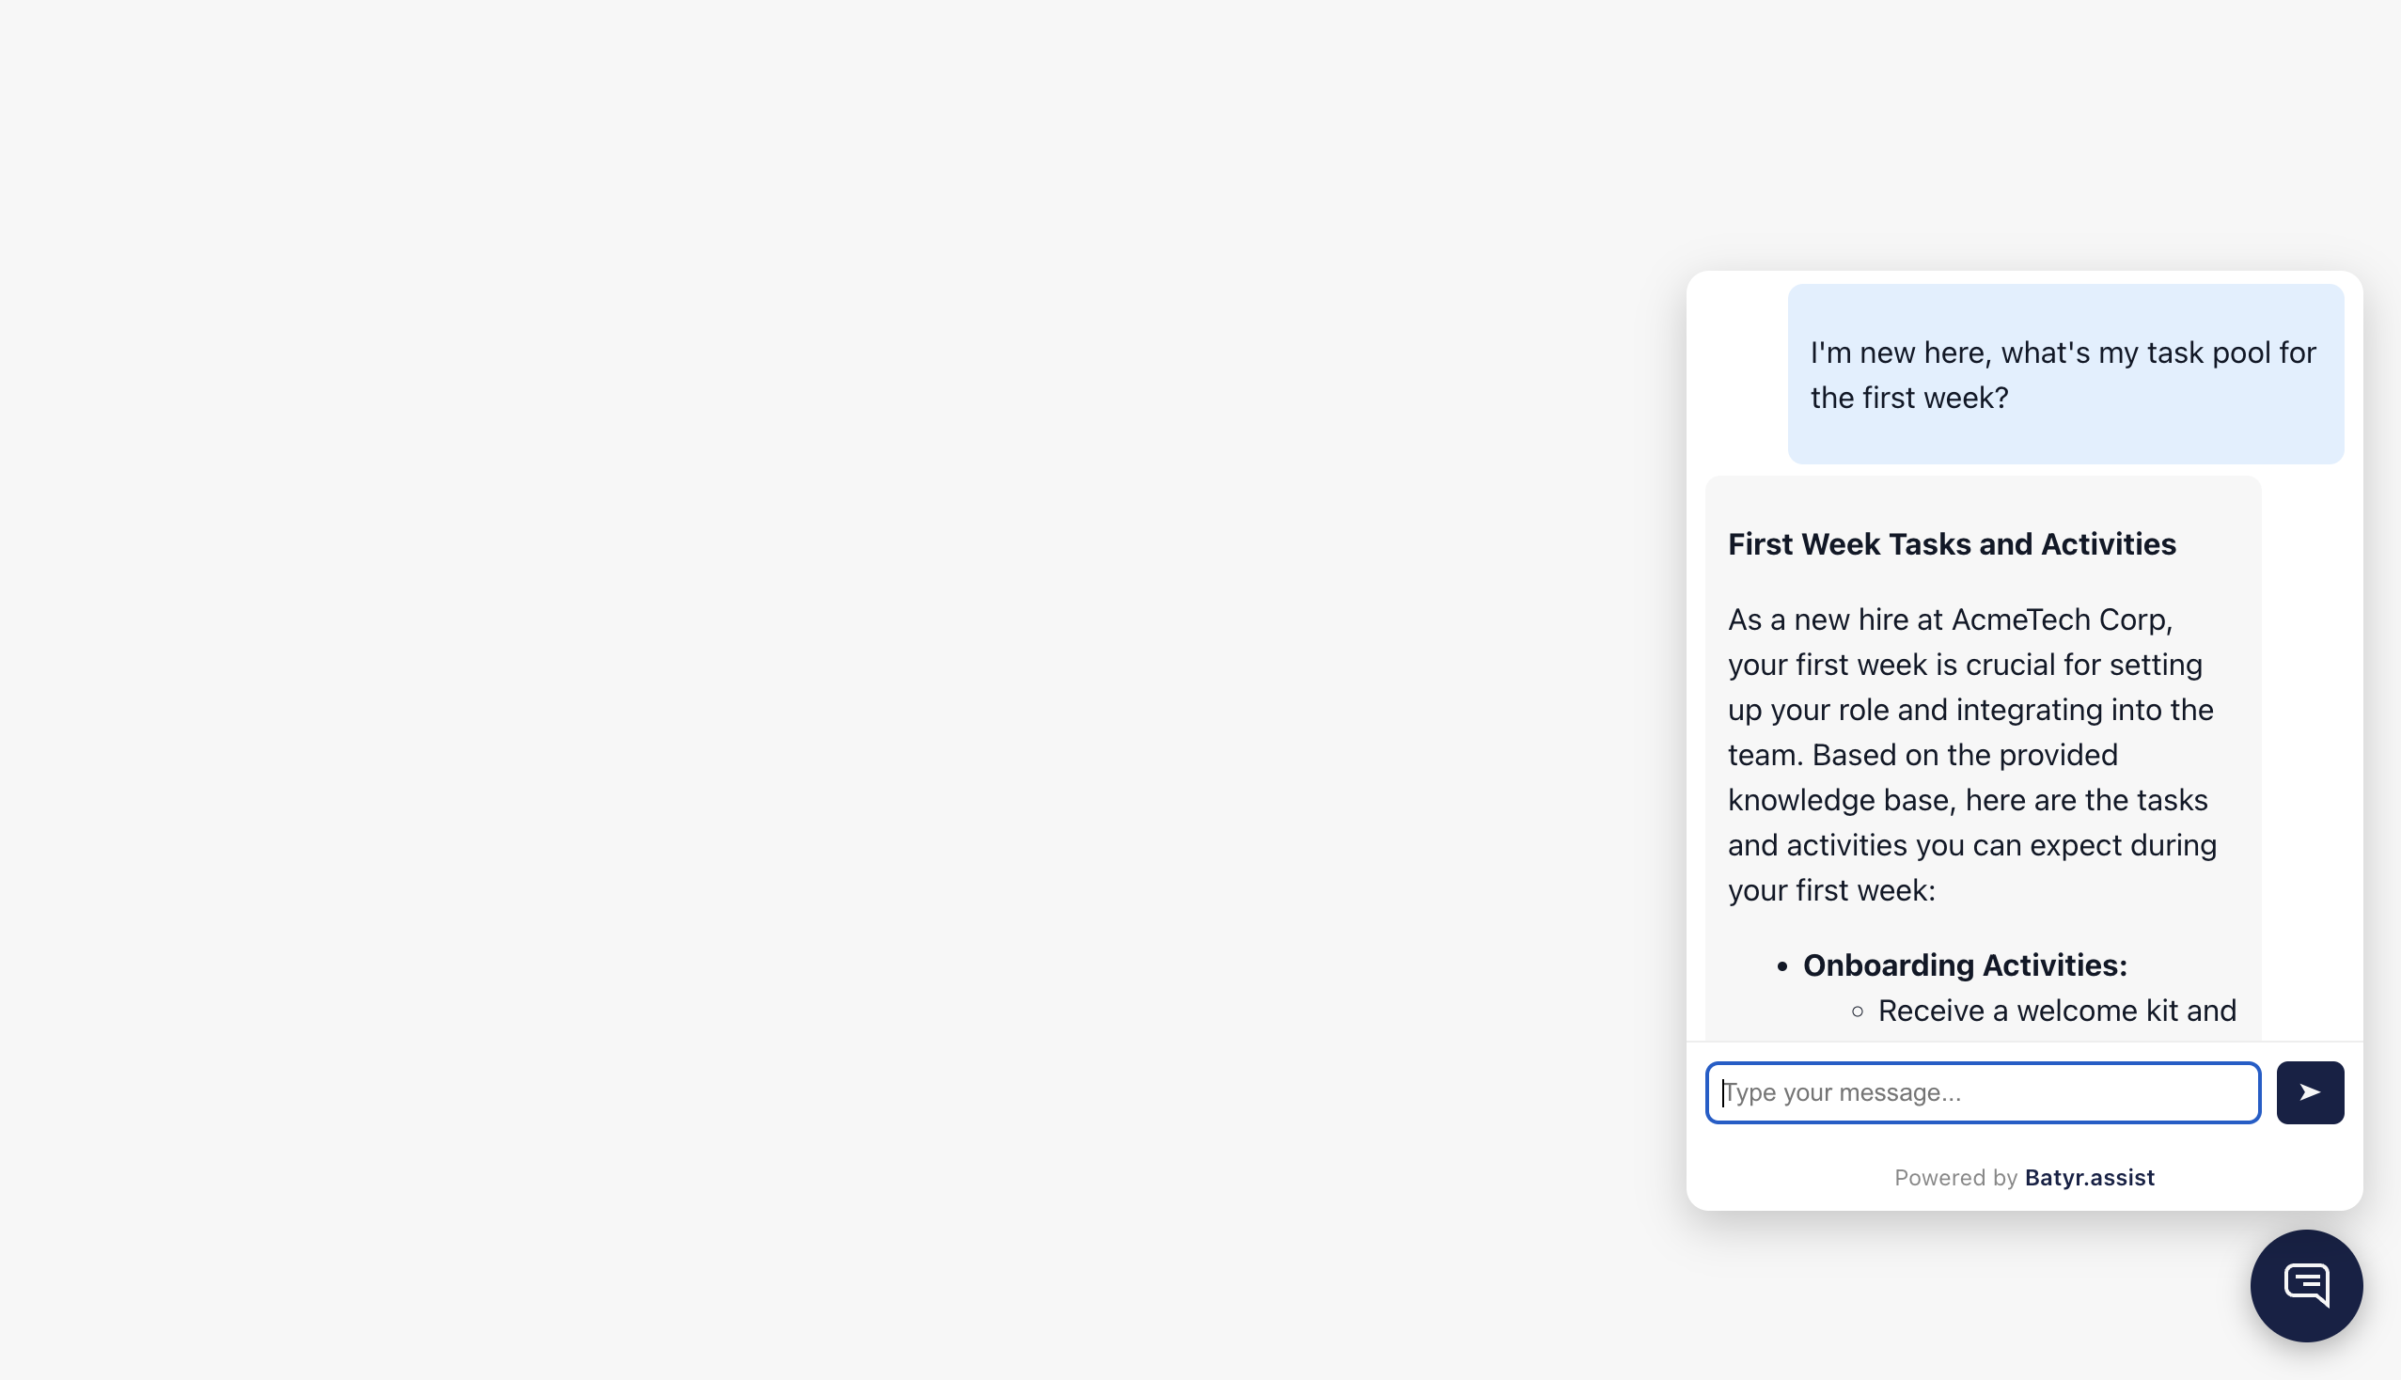The image size is (2401, 1380).
Task: Toggle the floating chat launcher bubble
Action: [2305, 1285]
